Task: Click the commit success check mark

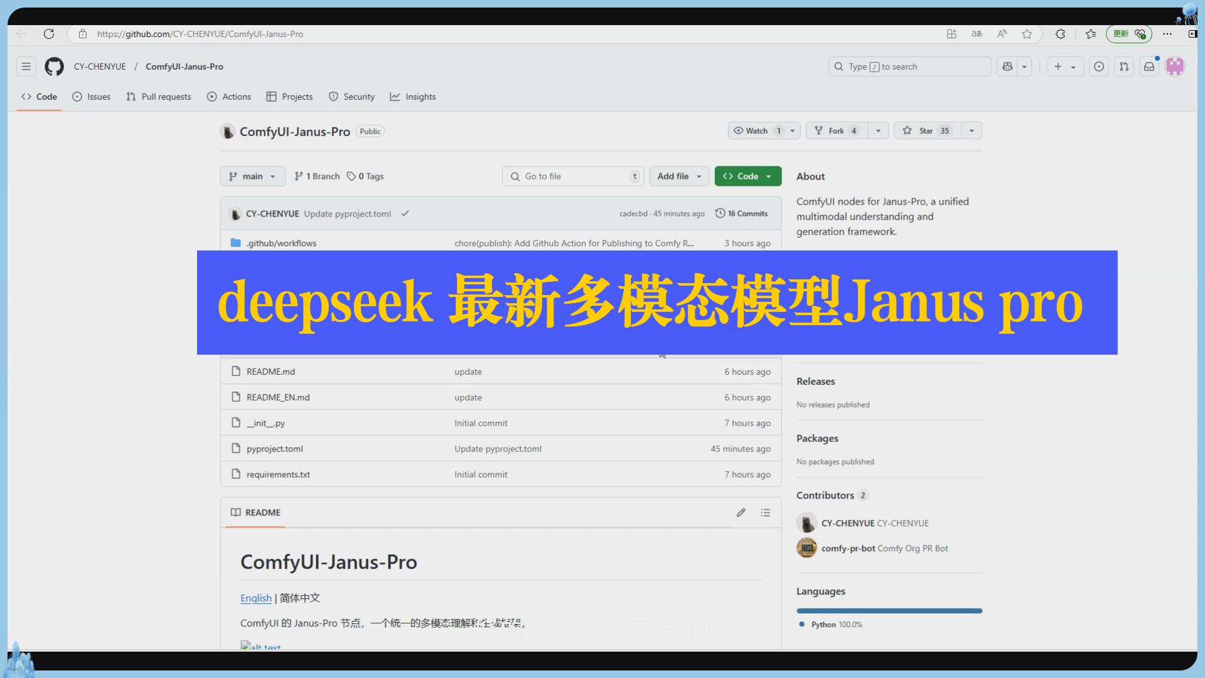Action: click(x=405, y=213)
